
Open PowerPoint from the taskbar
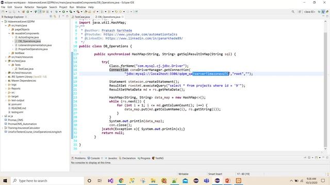tap(228, 180)
